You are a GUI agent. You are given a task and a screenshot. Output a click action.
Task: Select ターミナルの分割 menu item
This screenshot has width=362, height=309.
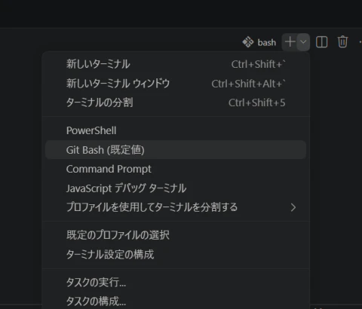pyautogui.click(x=176, y=102)
